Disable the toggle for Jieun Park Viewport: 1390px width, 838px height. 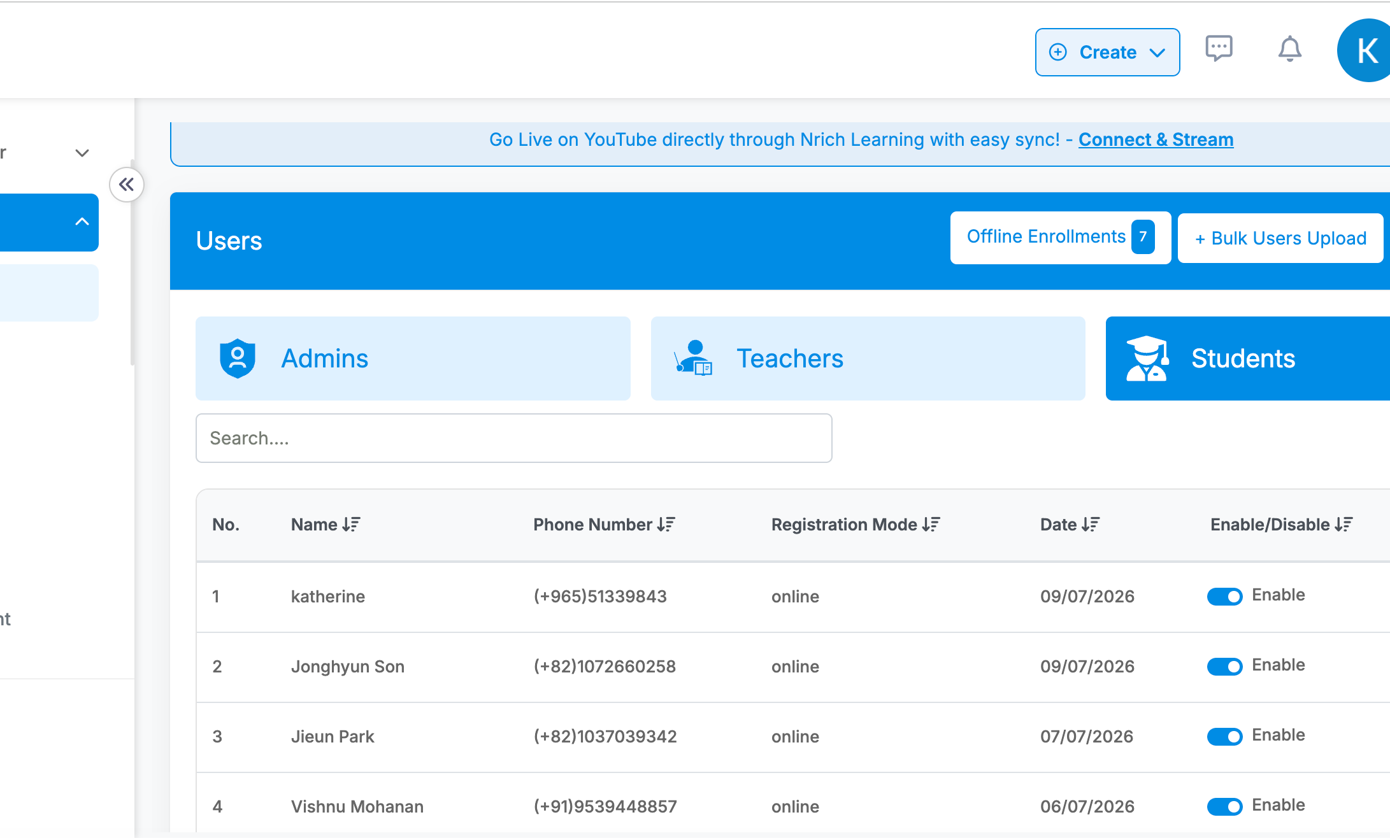click(x=1224, y=736)
